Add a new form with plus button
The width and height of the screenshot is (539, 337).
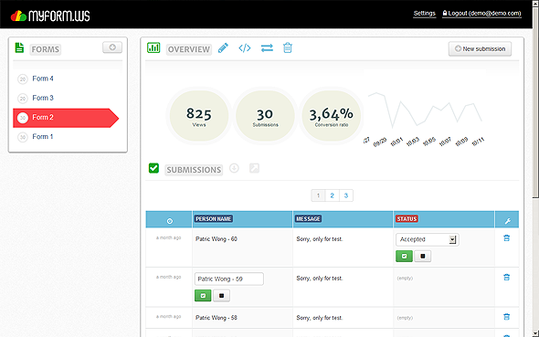112,47
